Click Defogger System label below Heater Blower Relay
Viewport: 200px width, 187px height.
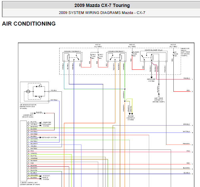tap(151, 80)
